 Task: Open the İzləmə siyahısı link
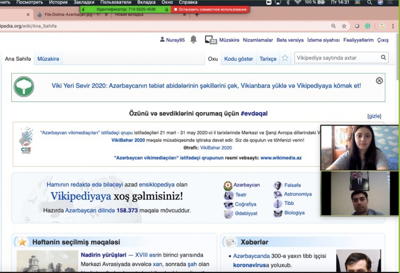(x=323, y=40)
